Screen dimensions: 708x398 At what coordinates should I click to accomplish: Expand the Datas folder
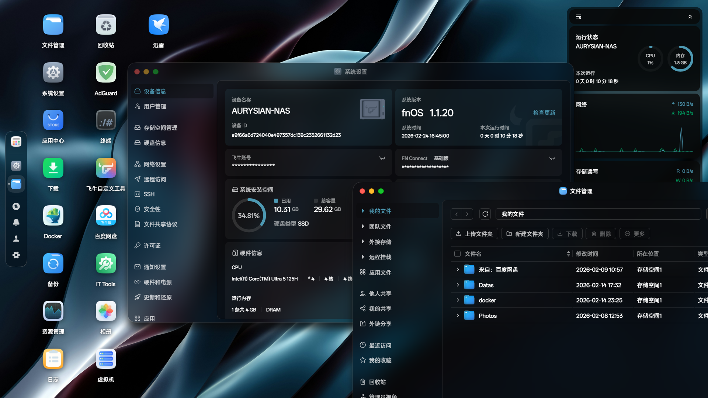[458, 285]
